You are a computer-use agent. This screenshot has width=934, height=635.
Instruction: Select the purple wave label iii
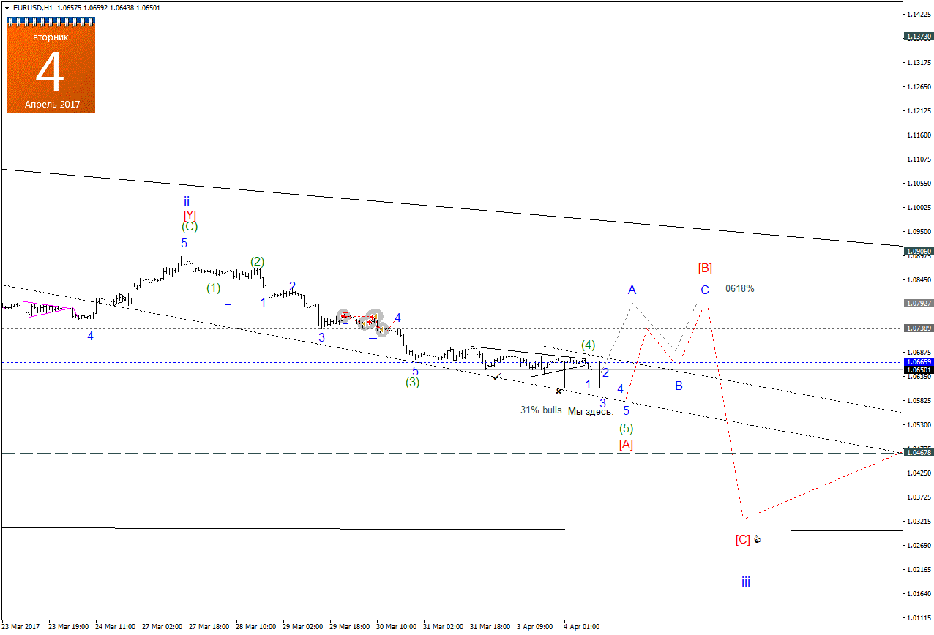point(745,582)
